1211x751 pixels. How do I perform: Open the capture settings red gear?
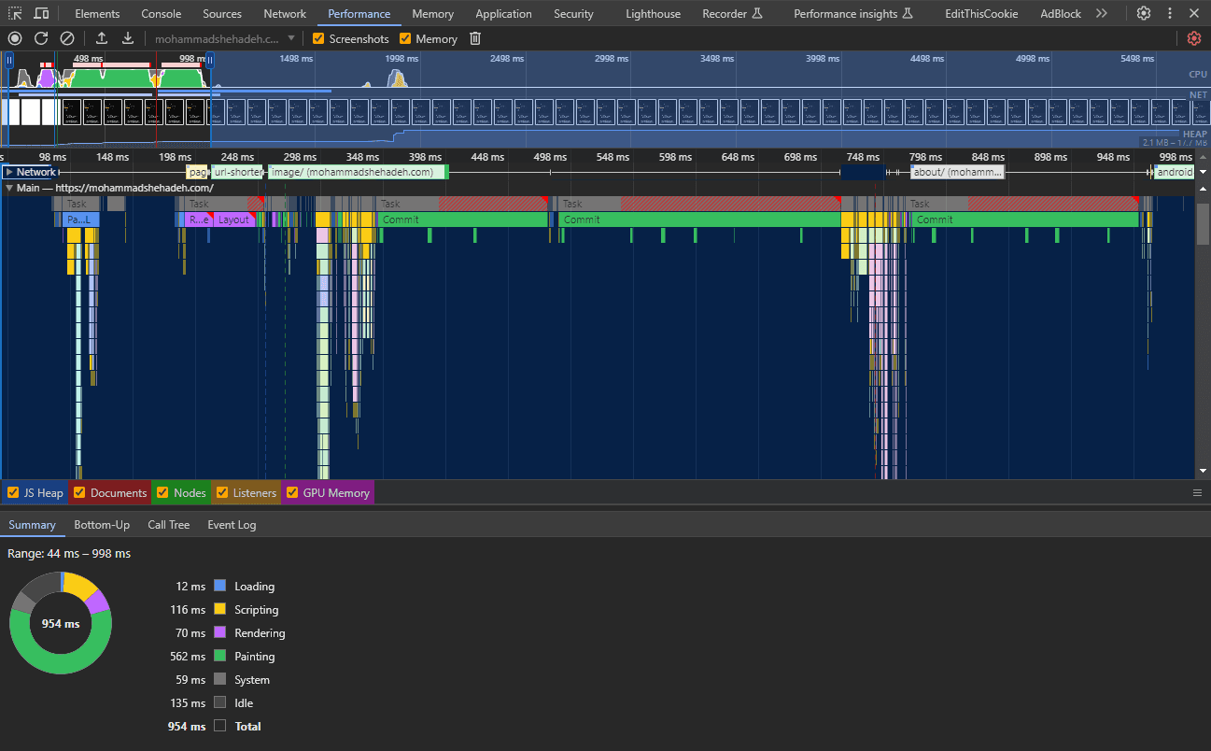coord(1193,38)
